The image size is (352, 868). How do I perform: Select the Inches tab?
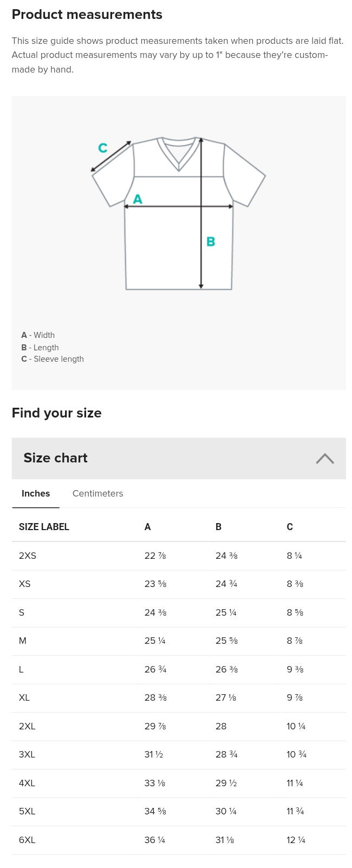point(36,493)
